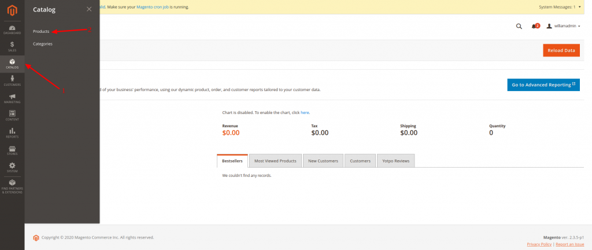Viewport: 592px width, 250px height.
Task: Expand the williamadmin account dropdown
Action: pyautogui.click(x=564, y=26)
